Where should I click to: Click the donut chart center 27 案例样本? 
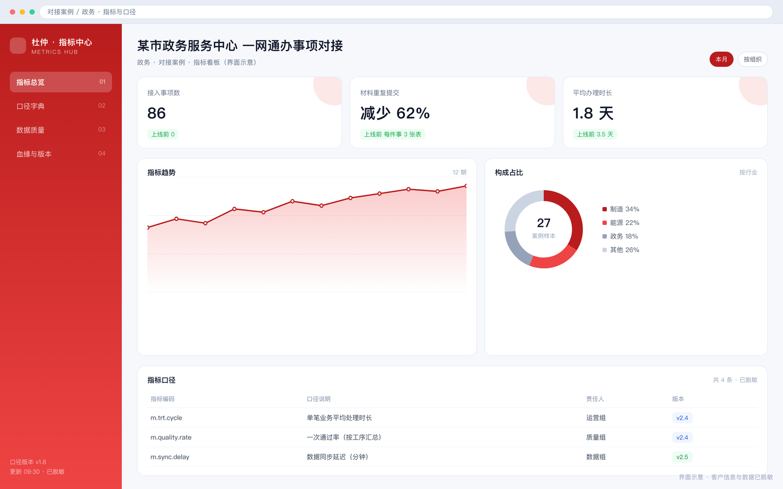(544, 228)
